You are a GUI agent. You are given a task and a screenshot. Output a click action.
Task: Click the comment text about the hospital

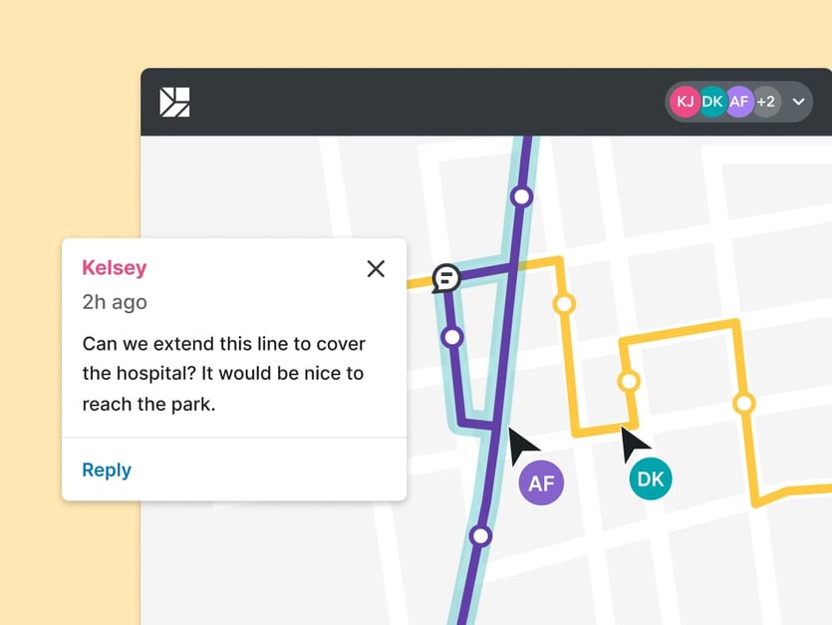(x=224, y=374)
